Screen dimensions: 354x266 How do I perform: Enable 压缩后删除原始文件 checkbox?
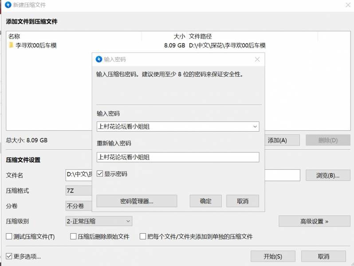[74, 237]
